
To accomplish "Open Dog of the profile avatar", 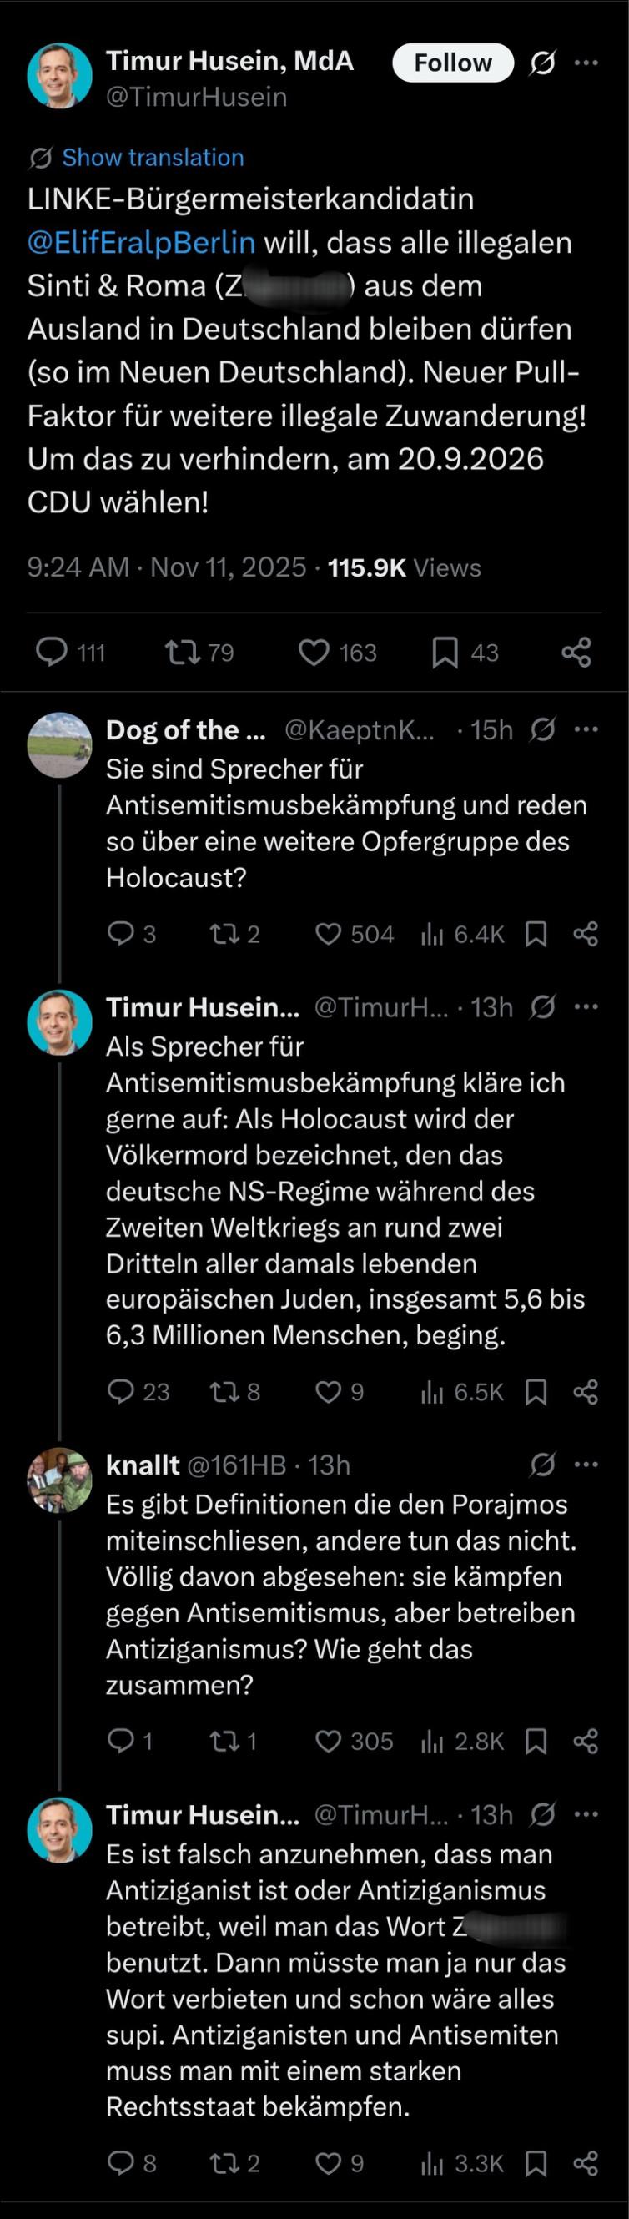I will click(59, 744).
